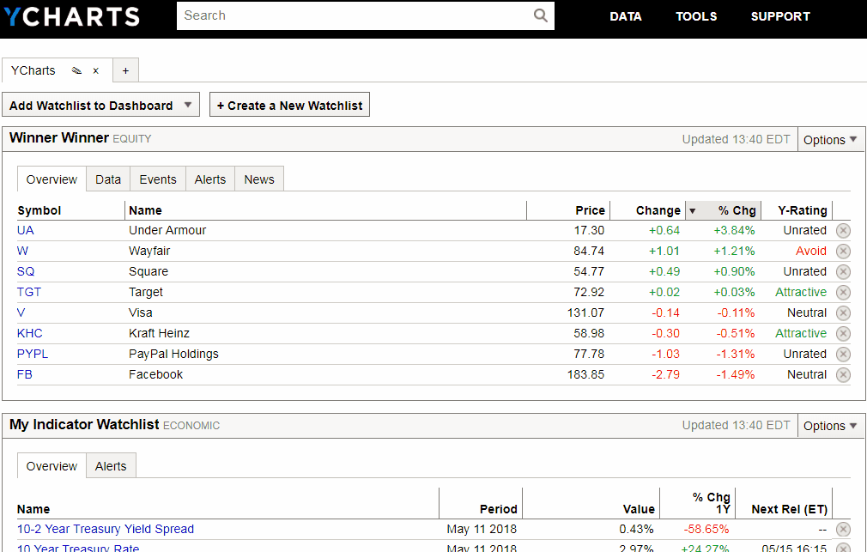Sort by the Value column header
Image resolution: width=867 pixels, height=552 pixels.
pyautogui.click(x=639, y=509)
